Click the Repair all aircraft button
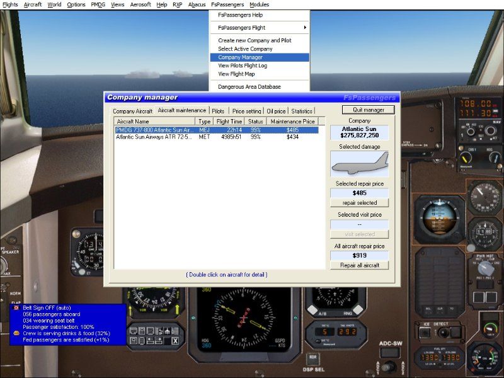The image size is (504, 378). coord(359,265)
